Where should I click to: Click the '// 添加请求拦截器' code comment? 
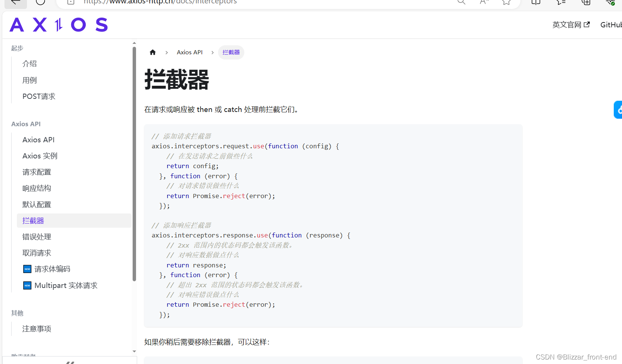[x=181, y=136]
